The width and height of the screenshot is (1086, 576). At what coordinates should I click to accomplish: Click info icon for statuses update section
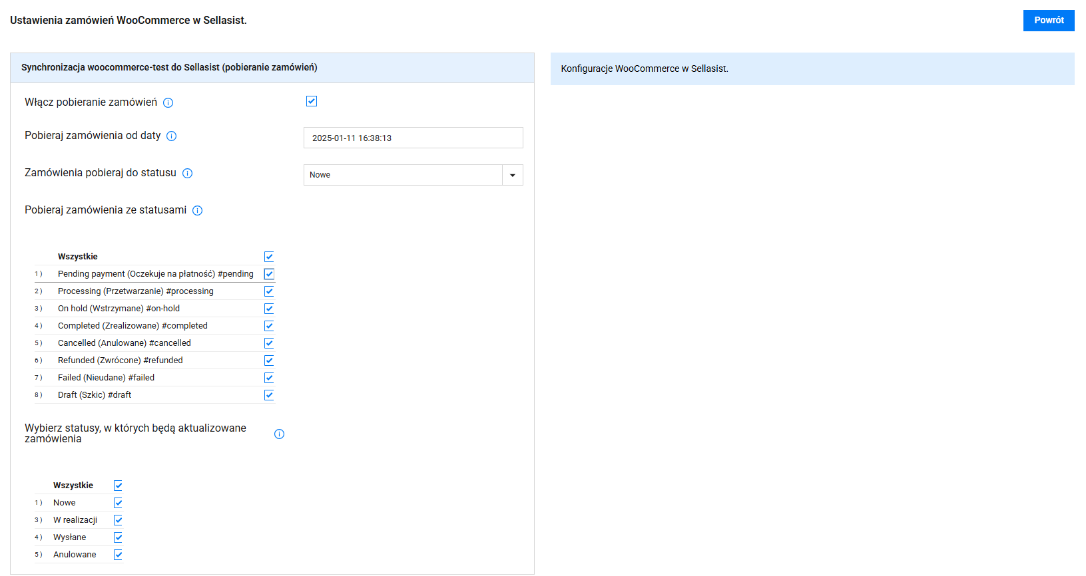pyautogui.click(x=280, y=434)
